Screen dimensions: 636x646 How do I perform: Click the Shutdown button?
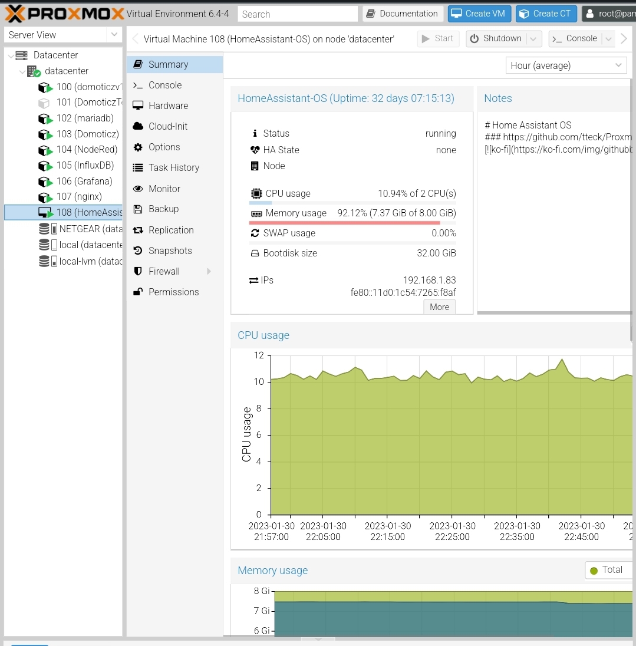click(496, 39)
